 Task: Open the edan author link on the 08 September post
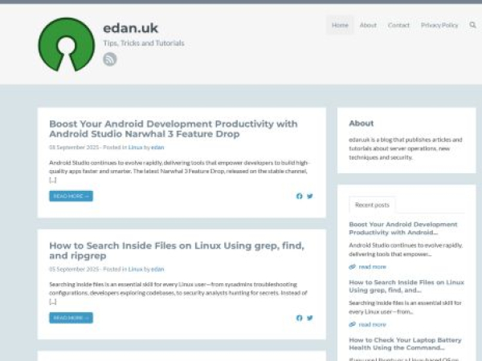coord(157,148)
